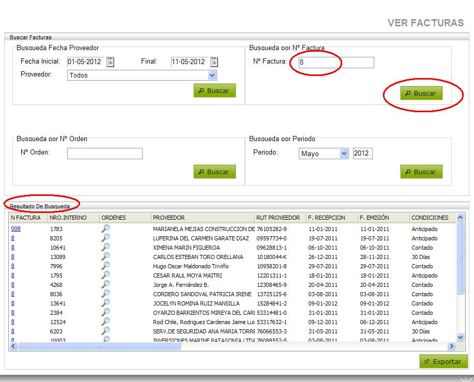Viewport: 474px width, 382px height.
Task: Open invoice 8 of CORDERO SANDOVAL PATRICIA
Action: [x=13, y=294]
